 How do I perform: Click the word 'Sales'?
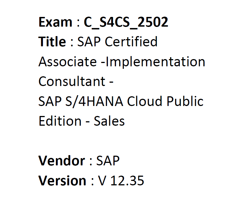tap(109, 121)
